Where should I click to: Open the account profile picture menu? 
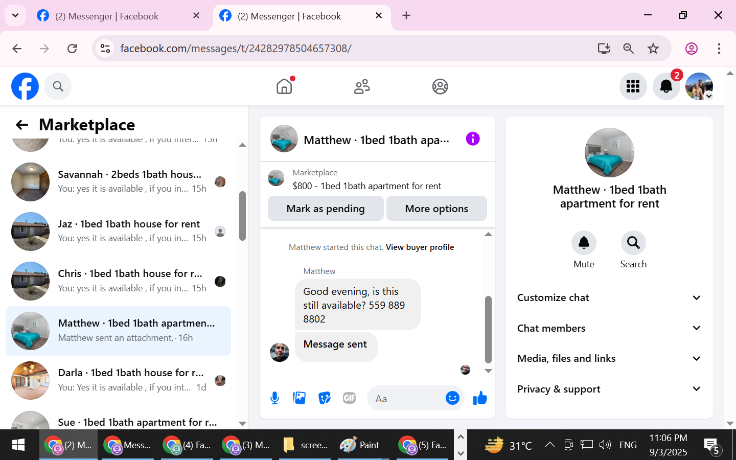(x=699, y=86)
